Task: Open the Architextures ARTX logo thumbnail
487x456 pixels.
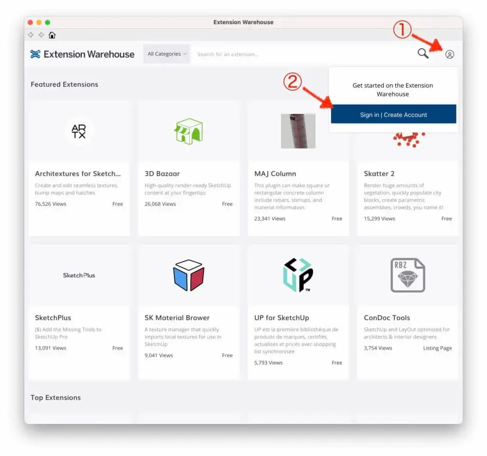Action: pyautogui.click(x=78, y=131)
